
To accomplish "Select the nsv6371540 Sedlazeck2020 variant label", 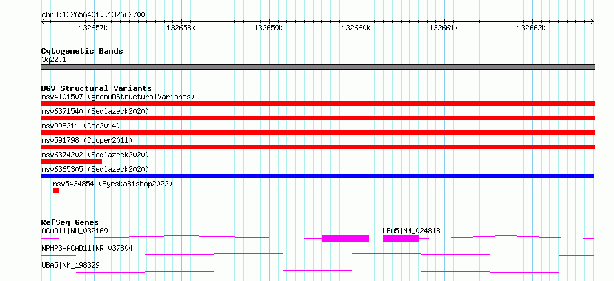I will coord(95,111).
